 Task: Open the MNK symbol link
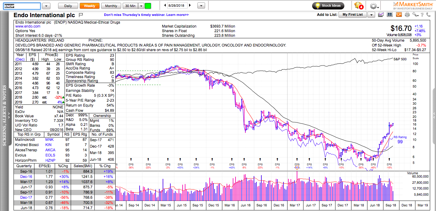49,140
